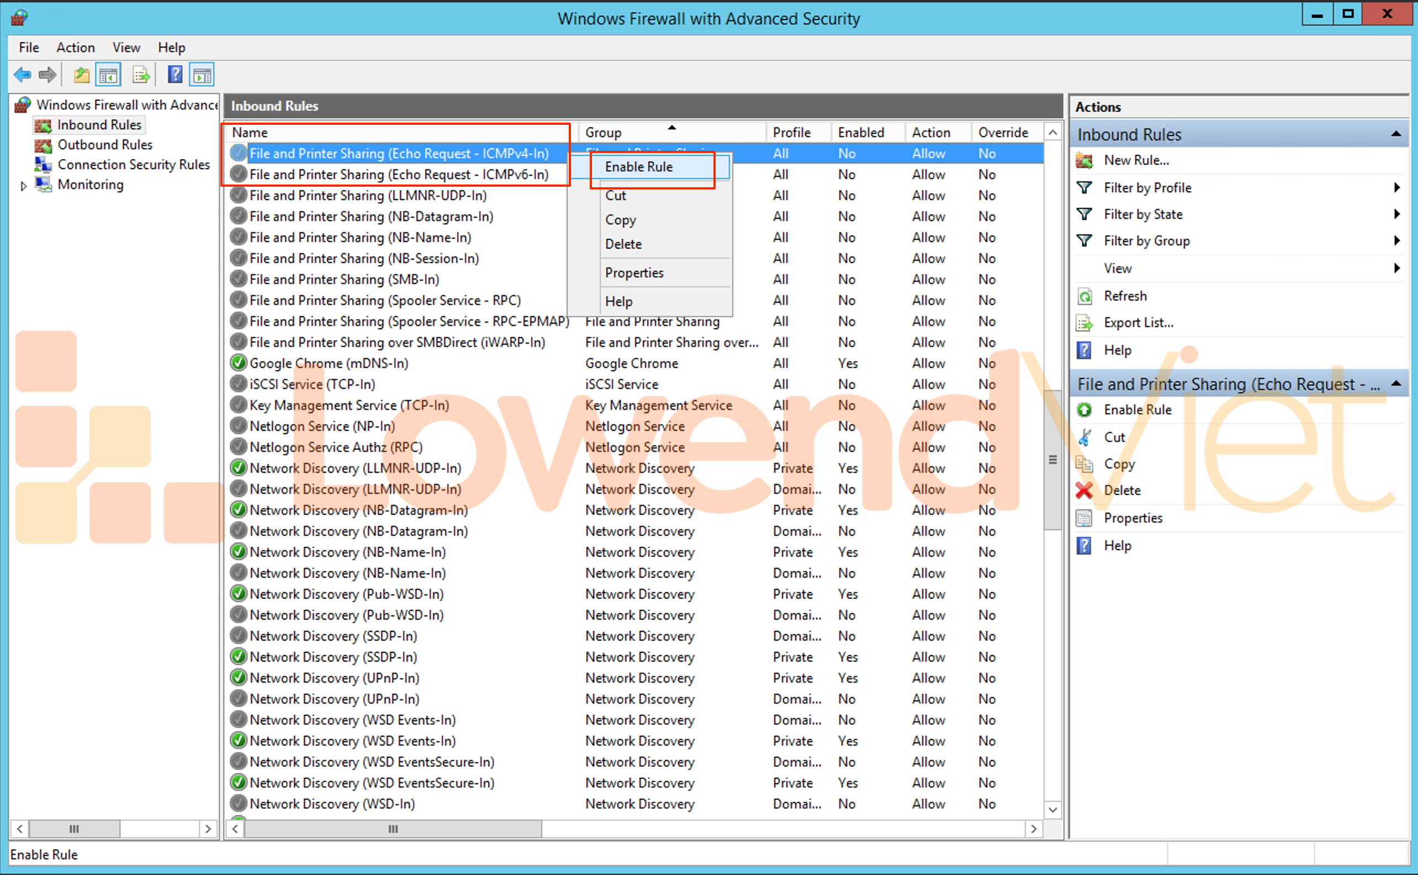Click Enable Rule in the Actions pane
Image resolution: width=1418 pixels, height=875 pixels.
1137,410
